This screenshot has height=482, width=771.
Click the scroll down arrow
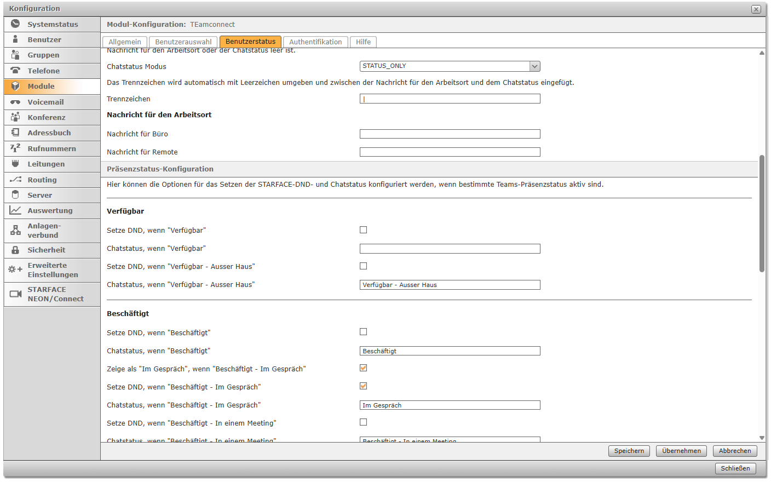tap(762, 438)
